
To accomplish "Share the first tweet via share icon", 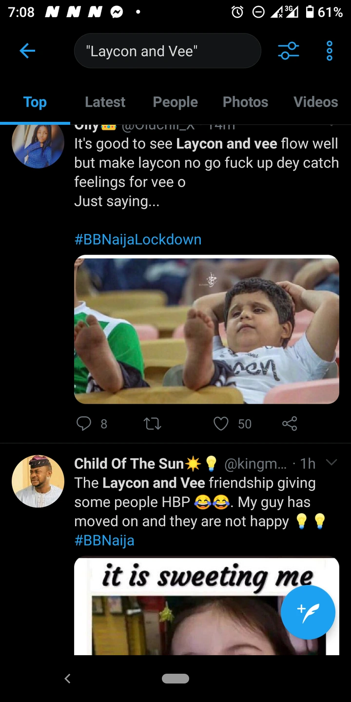I will coord(290,424).
